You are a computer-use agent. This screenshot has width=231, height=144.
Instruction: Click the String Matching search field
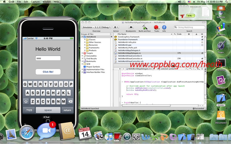click(x=189, y=27)
